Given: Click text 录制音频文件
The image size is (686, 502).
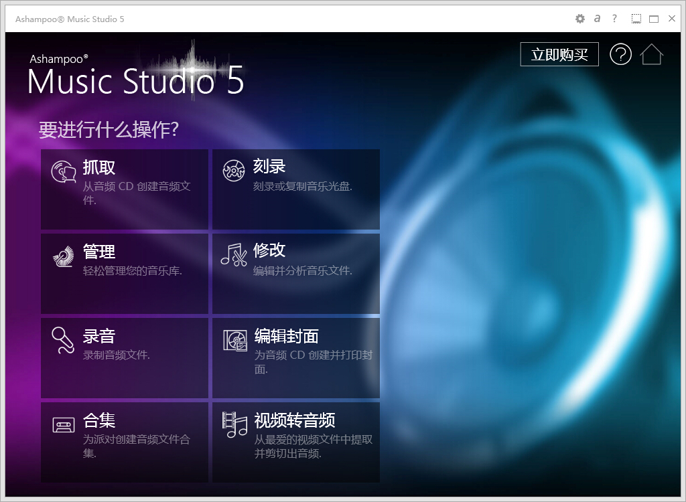Looking at the screenshot, I should click(x=117, y=355).
